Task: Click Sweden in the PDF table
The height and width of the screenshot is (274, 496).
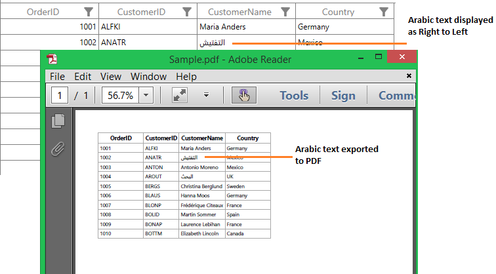Action: point(236,186)
